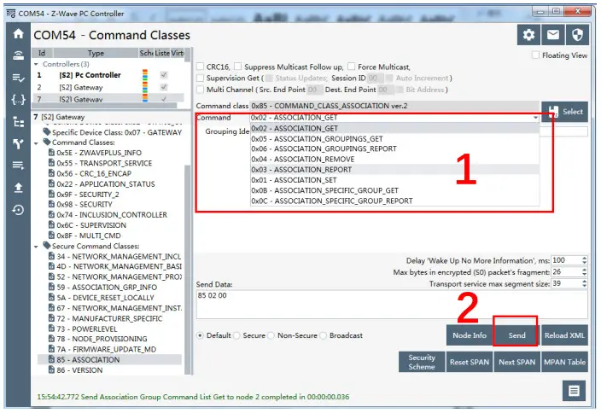Choose 0x02 - ASSOCIATION_GET from dropdown list
The image size is (601, 413).
394,128
